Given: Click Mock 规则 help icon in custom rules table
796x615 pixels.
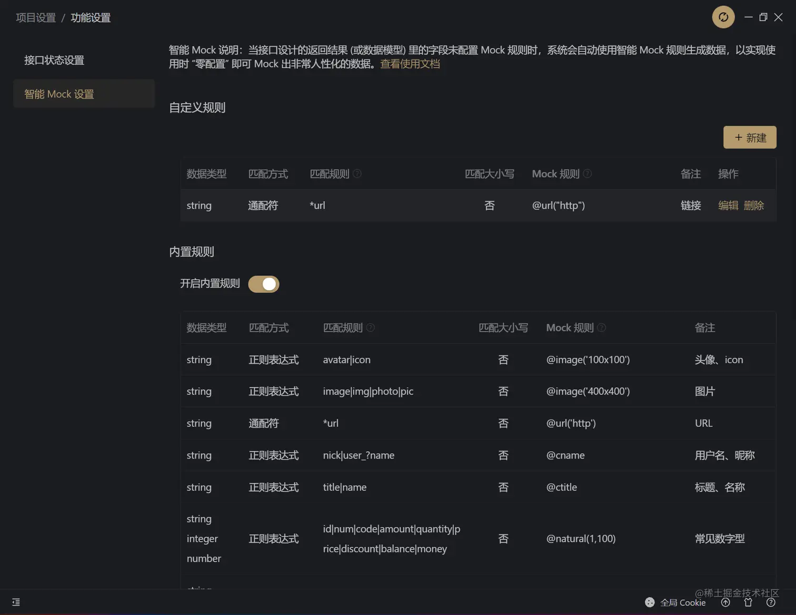Looking at the screenshot, I should coord(588,174).
